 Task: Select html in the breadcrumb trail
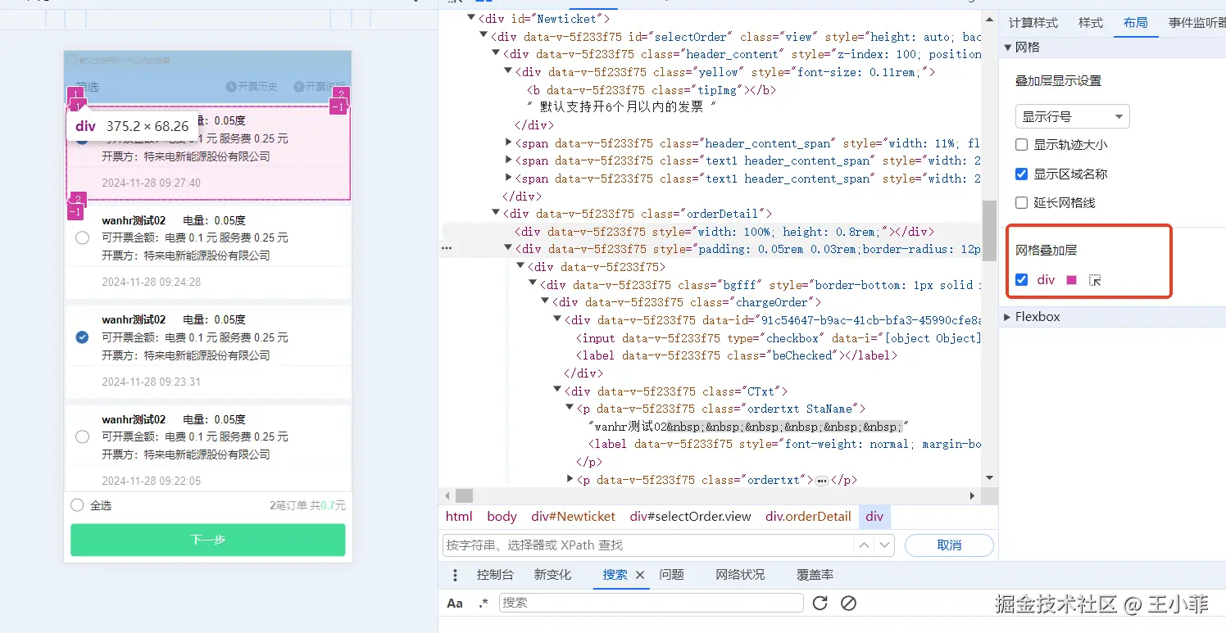tap(459, 517)
